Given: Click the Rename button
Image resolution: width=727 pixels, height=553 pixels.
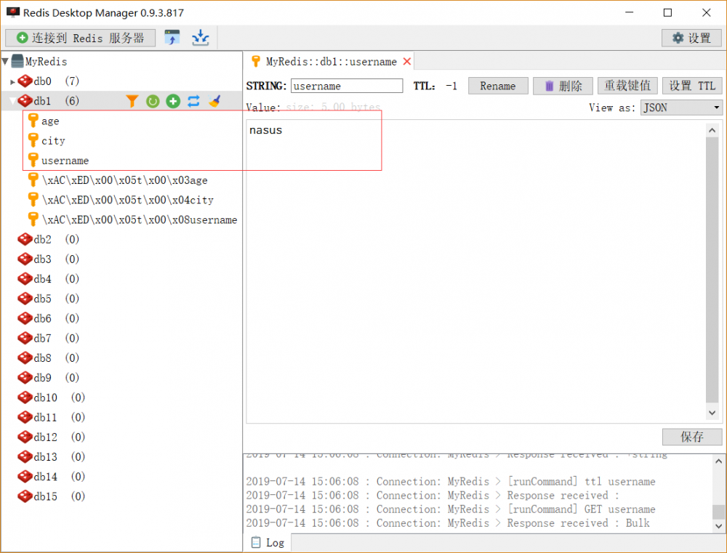Looking at the screenshot, I should pyautogui.click(x=498, y=85).
